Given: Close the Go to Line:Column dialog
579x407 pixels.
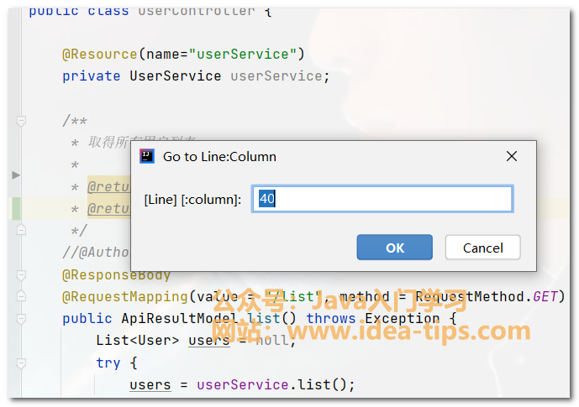Looking at the screenshot, I should [511, 156].
